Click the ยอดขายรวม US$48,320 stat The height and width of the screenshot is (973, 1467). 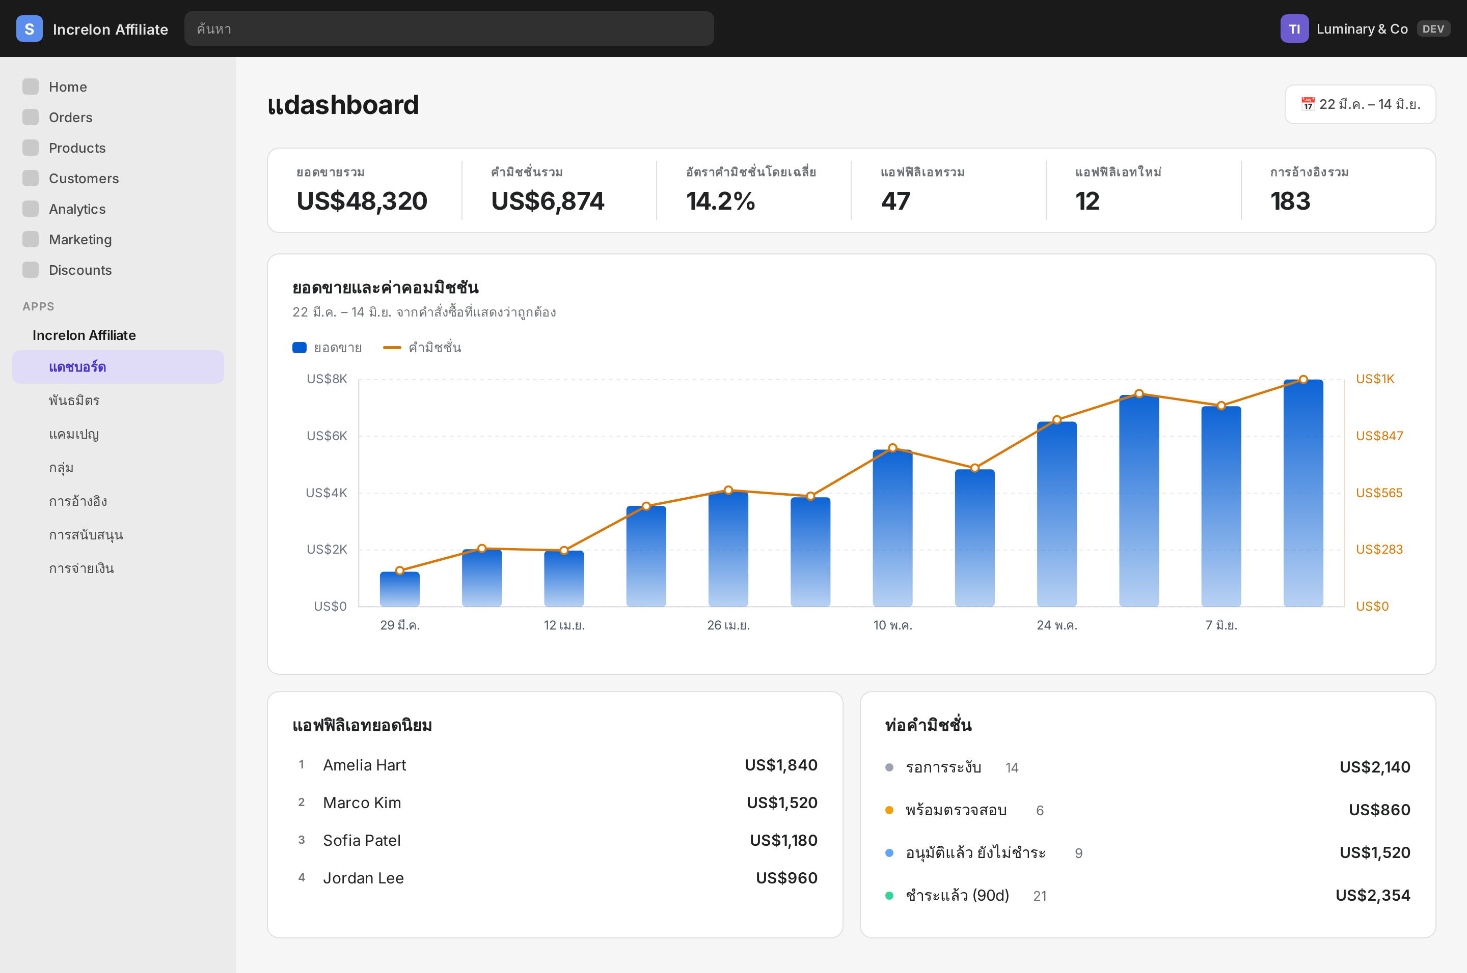pos(365,190)
